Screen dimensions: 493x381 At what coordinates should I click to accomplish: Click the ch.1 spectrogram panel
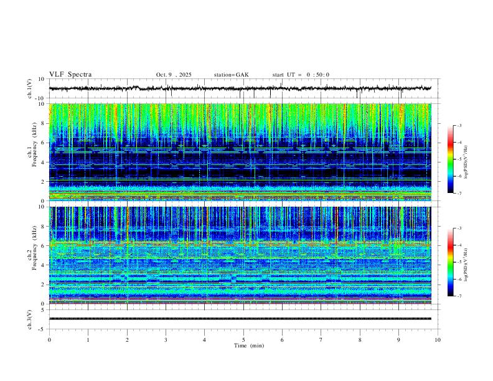coord(240,152)
